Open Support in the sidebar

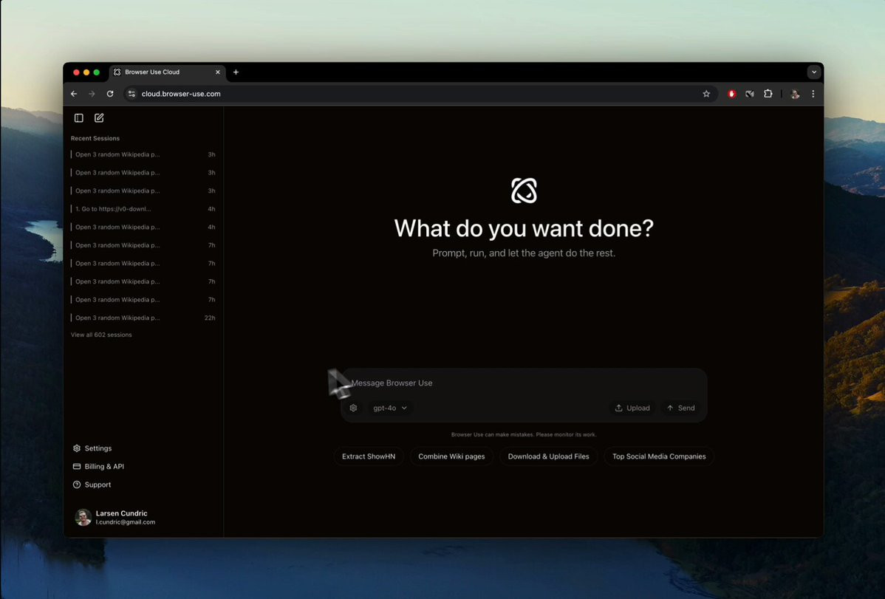point(92,485)
